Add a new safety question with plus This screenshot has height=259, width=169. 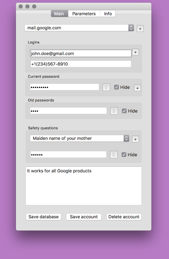(x=135, y=139)
